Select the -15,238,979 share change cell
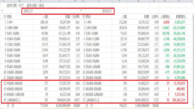 pyautogui.click(x=179, y=61)
